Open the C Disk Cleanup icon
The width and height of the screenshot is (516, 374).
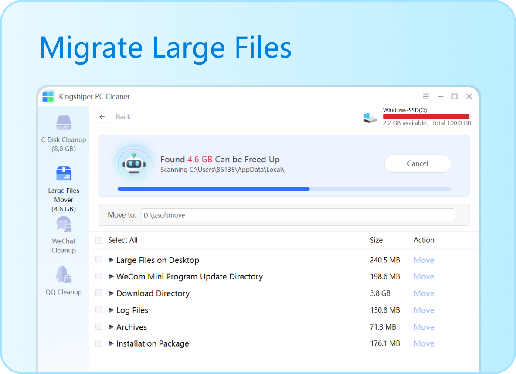coord(64,123)
